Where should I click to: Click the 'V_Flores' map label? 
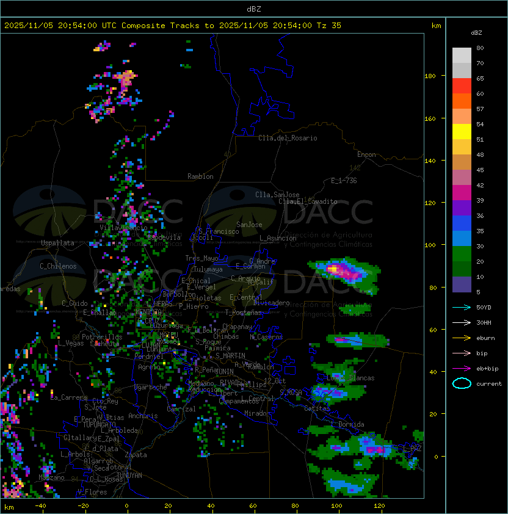(92, 492)
